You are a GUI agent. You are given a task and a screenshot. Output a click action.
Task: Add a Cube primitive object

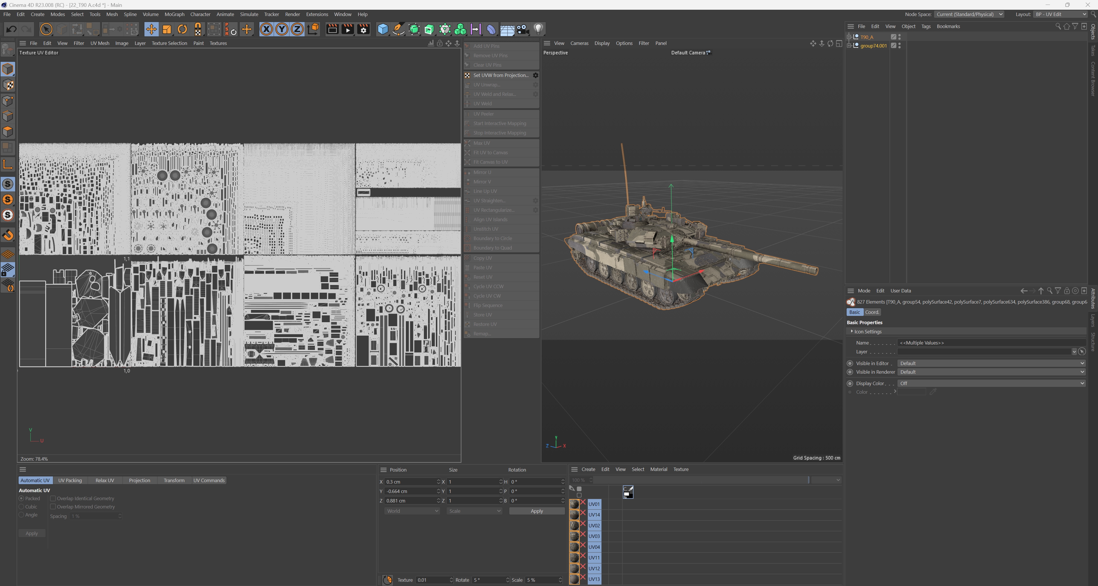click(x=383, y=29)
